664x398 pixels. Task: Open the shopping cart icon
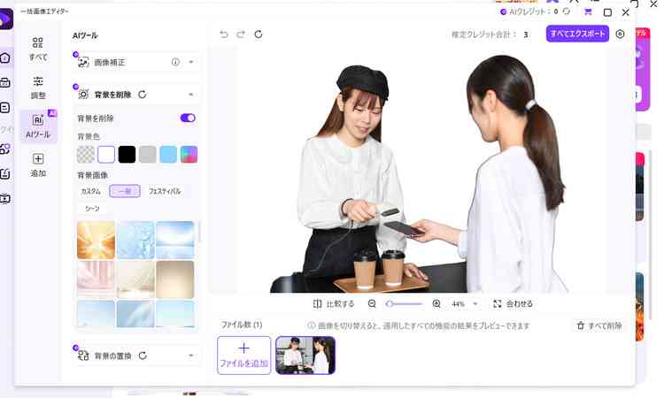[x=588, y=11]
